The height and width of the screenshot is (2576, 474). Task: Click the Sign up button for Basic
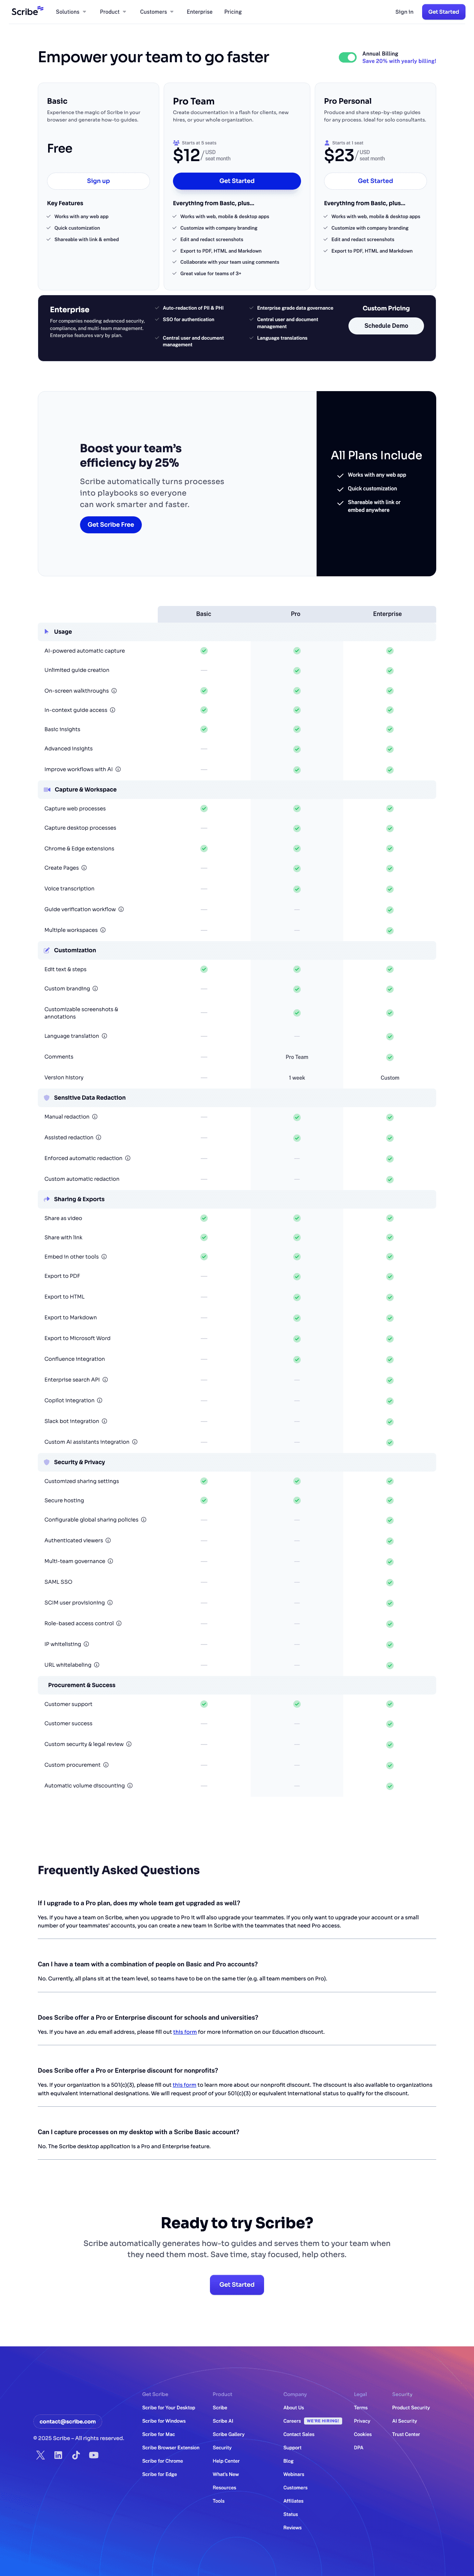pos(98,181)
